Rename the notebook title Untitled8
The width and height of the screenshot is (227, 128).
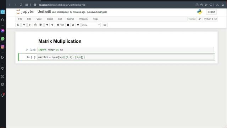tap(44, 12)
